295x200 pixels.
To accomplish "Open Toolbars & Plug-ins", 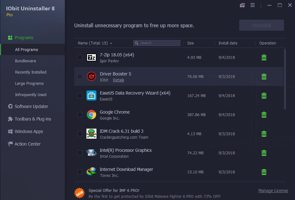I will tap(33, 119).
